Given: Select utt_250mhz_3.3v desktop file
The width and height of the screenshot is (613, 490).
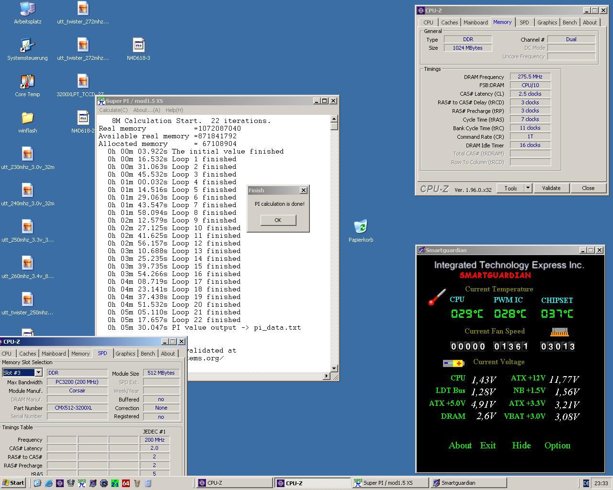Looking at the screenshot, I should tap(27, 231).
